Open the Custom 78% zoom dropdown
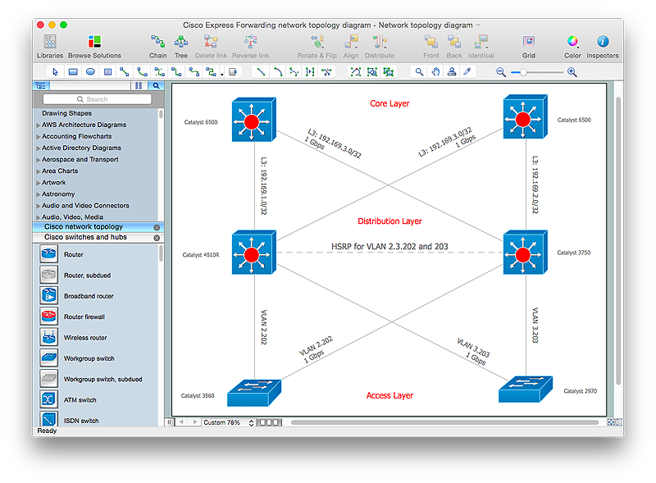656x483 pixels. pyautogui.click(x=229, y=422)
